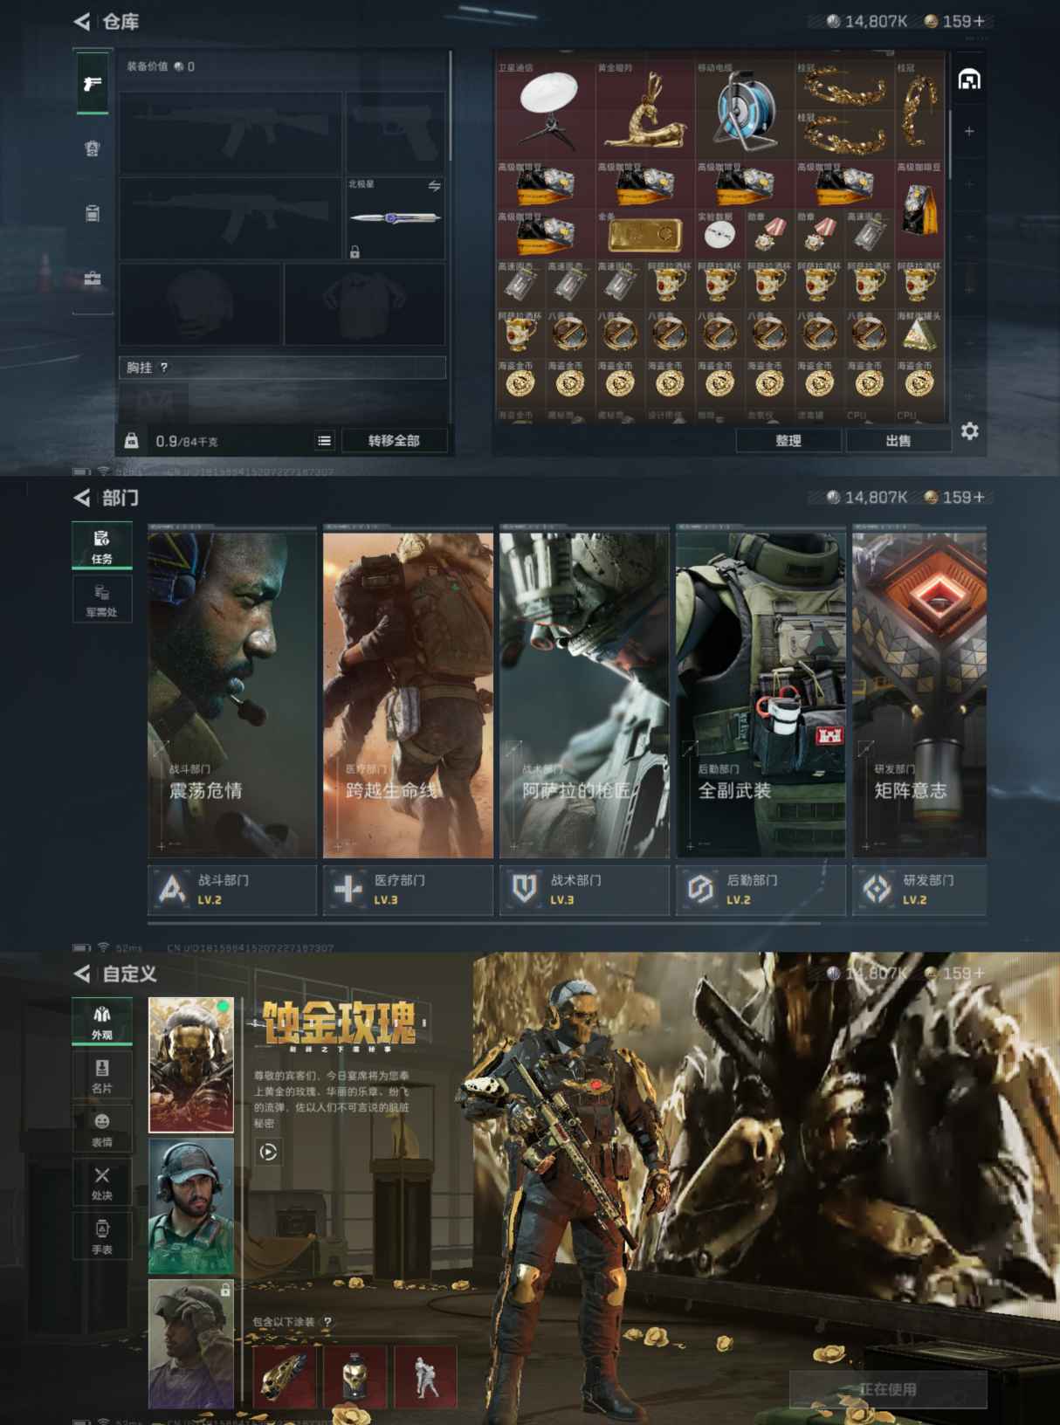Select the tall upright 高级咖啡豆 bag
Screen dimensions: 1060x1425
tap(919, 208)
